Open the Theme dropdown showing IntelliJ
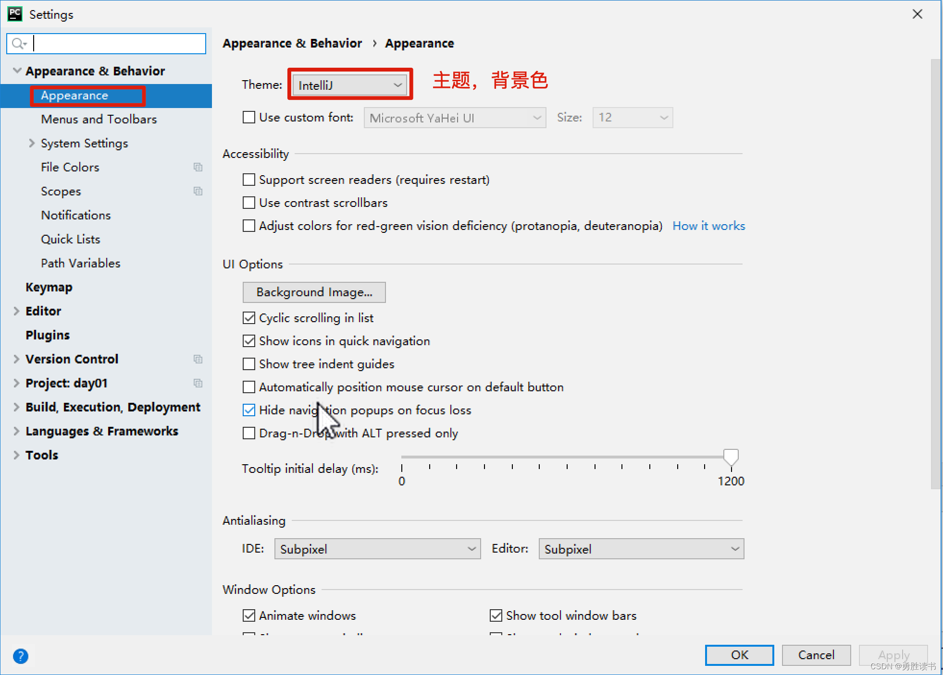The height and width of the screenshot is (675, 943). click(350, 85)
